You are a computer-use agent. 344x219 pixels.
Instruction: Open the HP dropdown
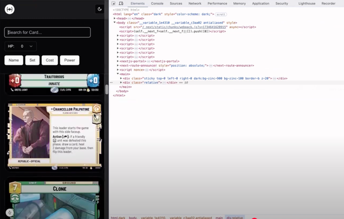pyautogui.click(x=21, y=46)
